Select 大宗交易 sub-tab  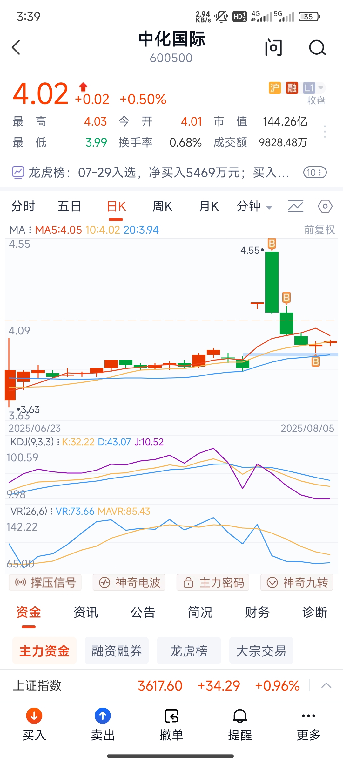[261, 651]
